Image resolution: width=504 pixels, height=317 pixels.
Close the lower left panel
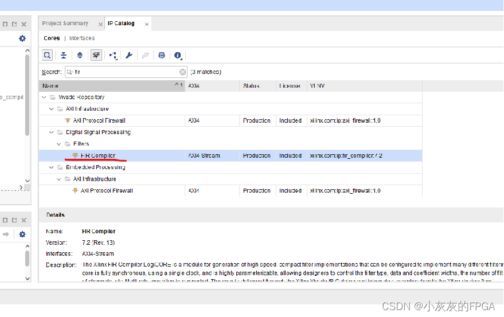click(x=24, y=220)
